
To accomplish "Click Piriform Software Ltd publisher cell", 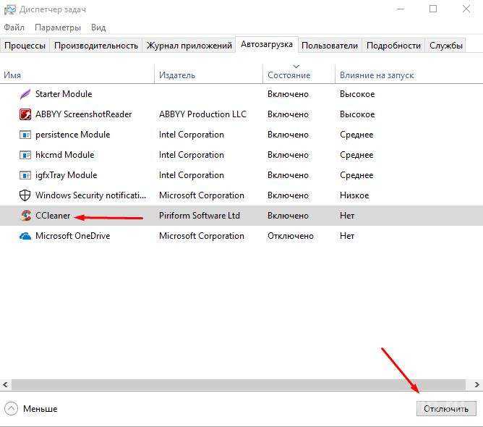I will coord(200,216).
